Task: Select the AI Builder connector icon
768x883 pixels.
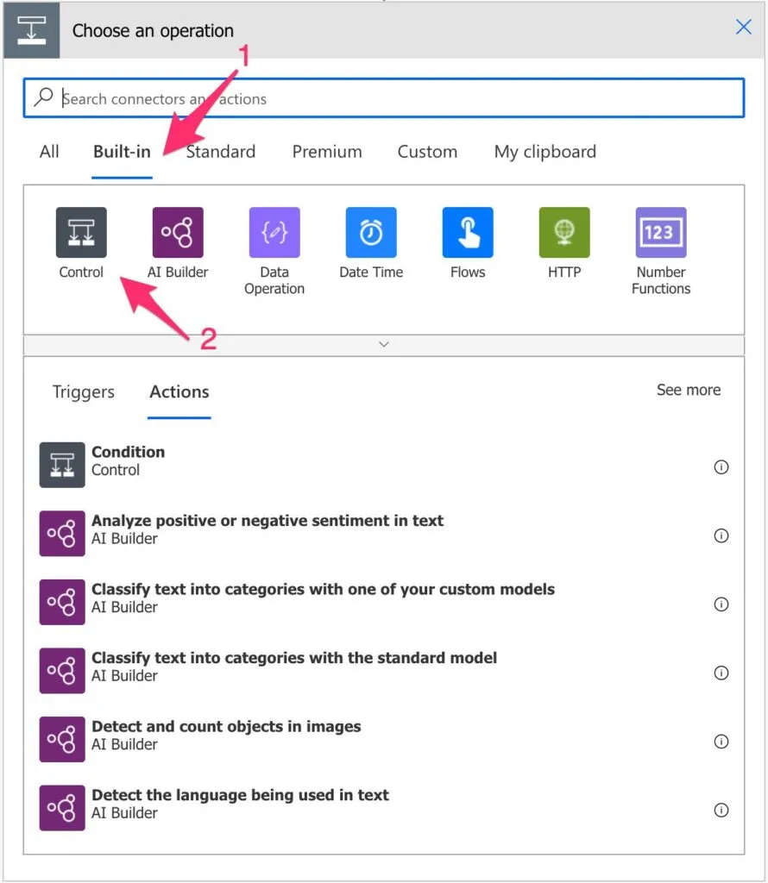Action: tap(178, 233)
